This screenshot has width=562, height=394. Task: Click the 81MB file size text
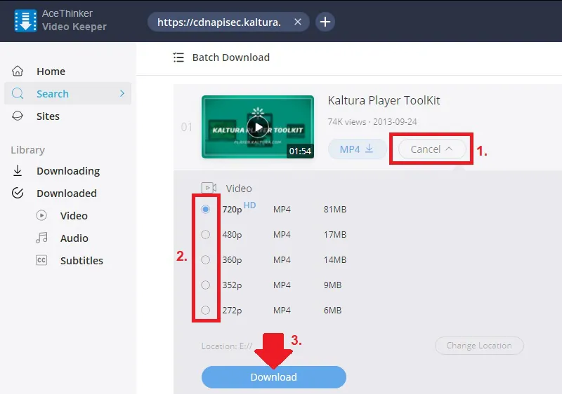(335, 209)
